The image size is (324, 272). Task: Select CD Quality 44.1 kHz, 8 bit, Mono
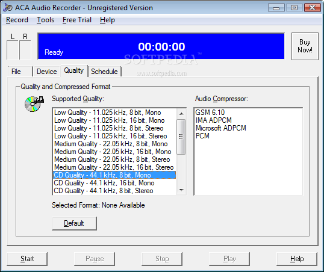click(114, 175)
